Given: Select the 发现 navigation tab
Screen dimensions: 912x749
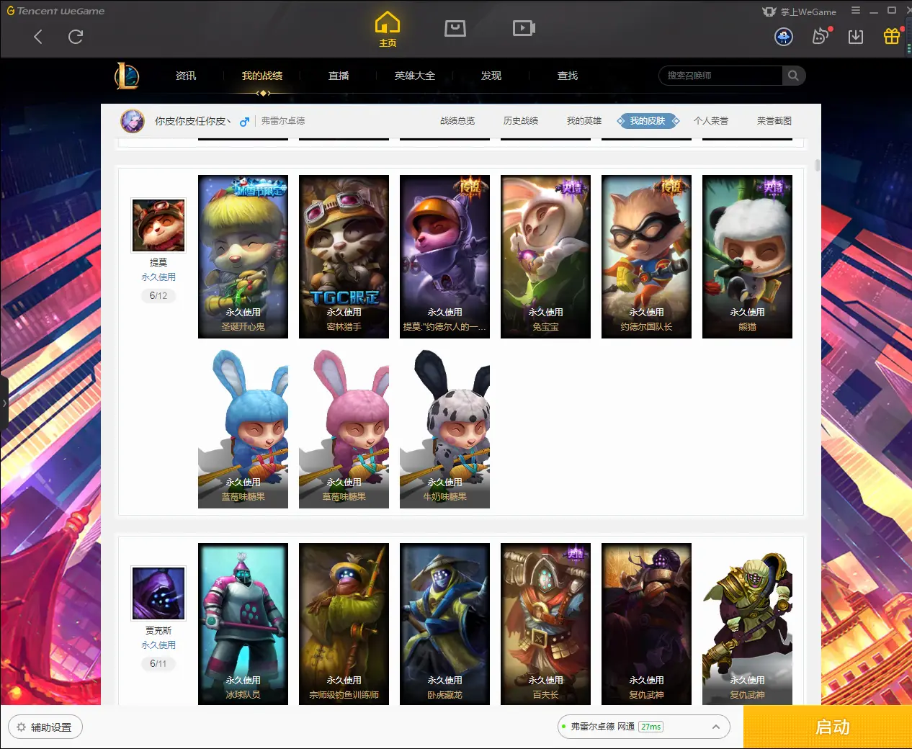Looking at the screenshot, I should point(491,76).
